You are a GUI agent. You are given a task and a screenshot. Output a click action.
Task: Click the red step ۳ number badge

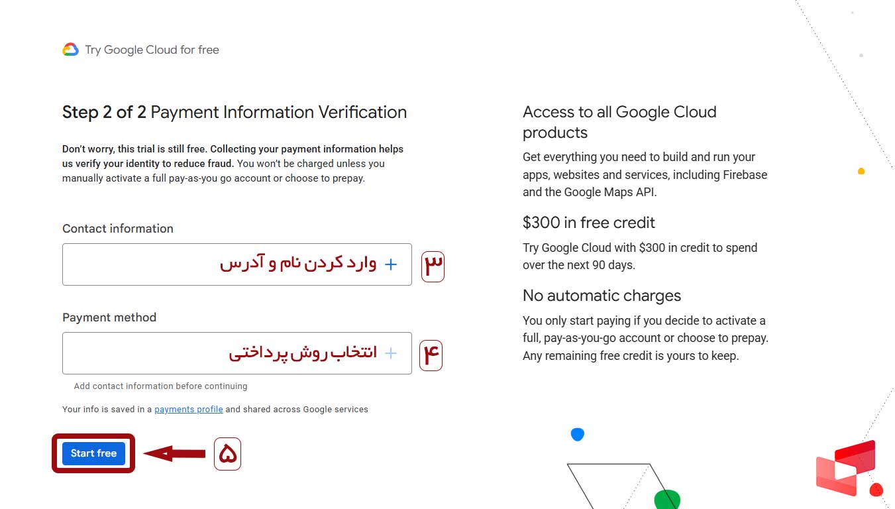coord(433,265)
